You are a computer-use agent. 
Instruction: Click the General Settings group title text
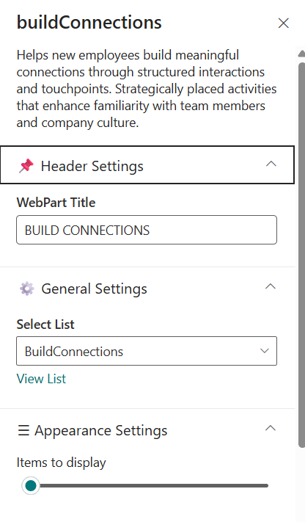94,289
